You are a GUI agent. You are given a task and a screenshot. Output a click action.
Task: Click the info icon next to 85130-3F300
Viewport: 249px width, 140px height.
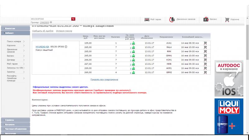click(66, 47)
